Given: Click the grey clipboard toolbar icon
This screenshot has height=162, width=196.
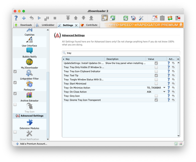Looking at the screenshot, I should pyautogui.click(x=162, y=18).
